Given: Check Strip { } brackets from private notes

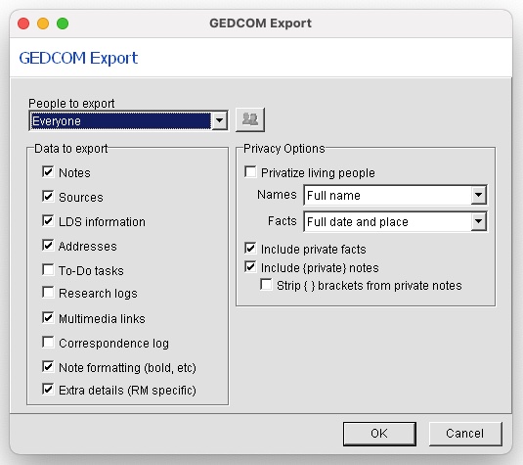Looking at the screenshot, I should (x=266, y=285).
